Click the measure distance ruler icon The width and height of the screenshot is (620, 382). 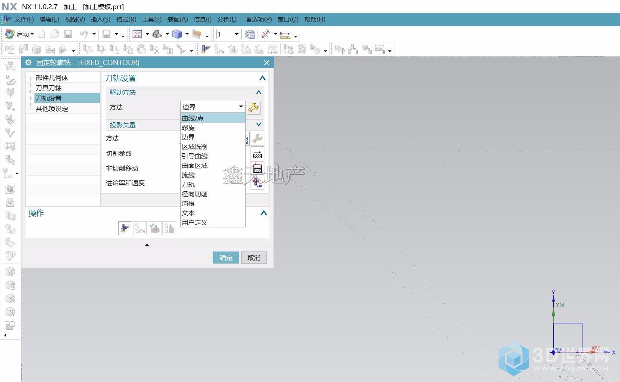(x=285, y=34)
